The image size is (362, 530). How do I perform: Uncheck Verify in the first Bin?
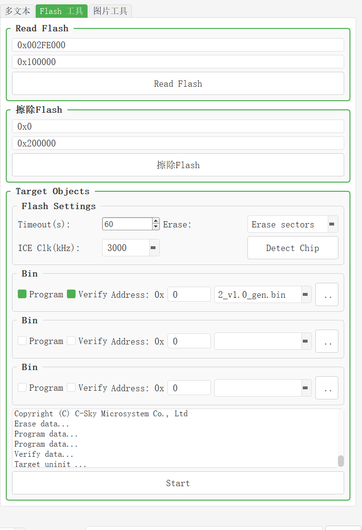point(71,294)
